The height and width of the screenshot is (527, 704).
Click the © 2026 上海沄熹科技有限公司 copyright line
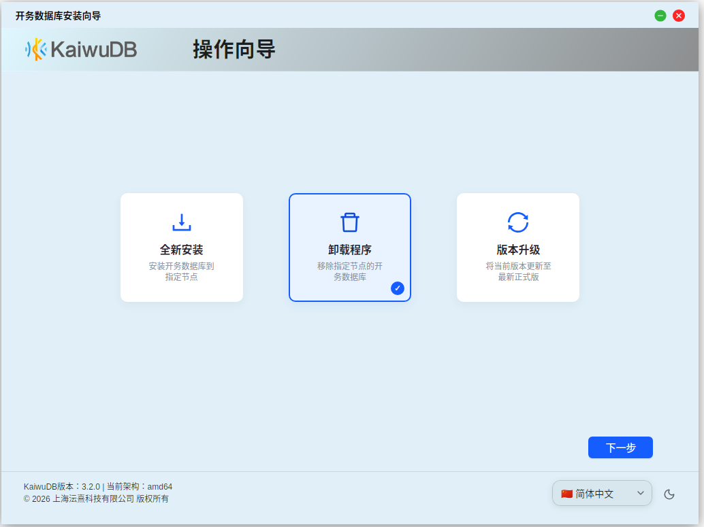[96, 498]
